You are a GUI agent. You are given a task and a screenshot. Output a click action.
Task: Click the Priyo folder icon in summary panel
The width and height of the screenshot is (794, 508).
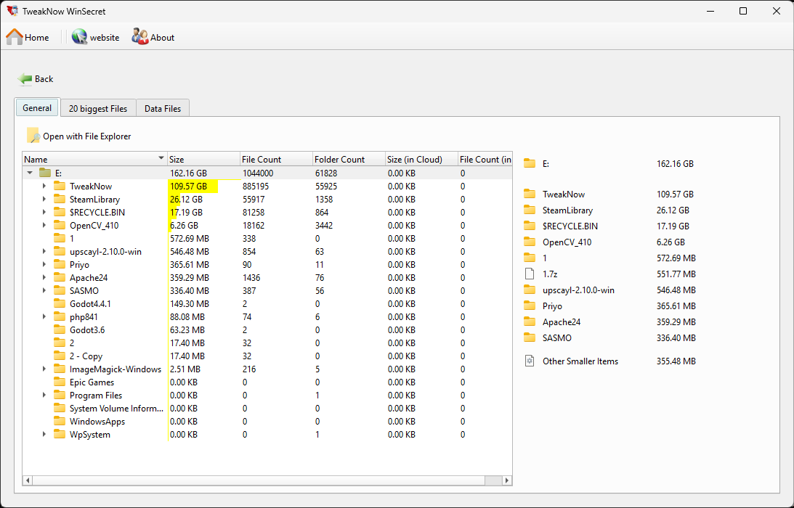pos(530,306)
